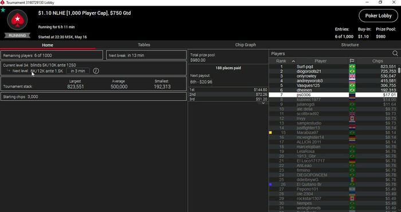
Task: Switch to the Structure tab
Action: (350, 45)
